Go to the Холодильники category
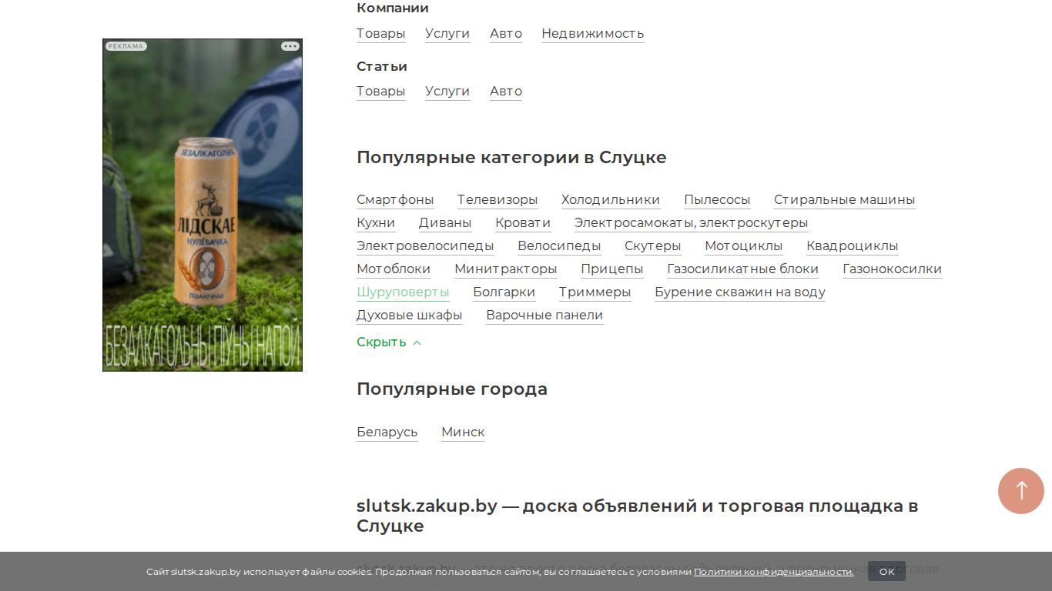Screen dimensions: 1052x591 click(x=611, y=199)
